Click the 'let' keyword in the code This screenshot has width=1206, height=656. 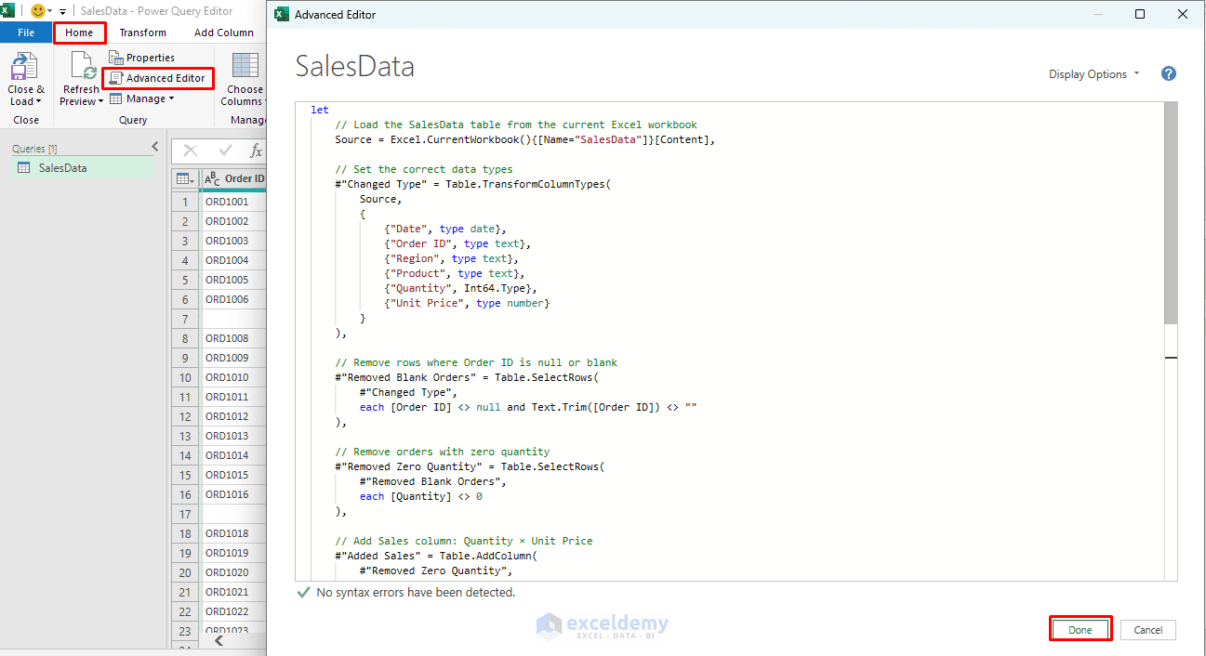pyautogui.click(x=320, y=110)
